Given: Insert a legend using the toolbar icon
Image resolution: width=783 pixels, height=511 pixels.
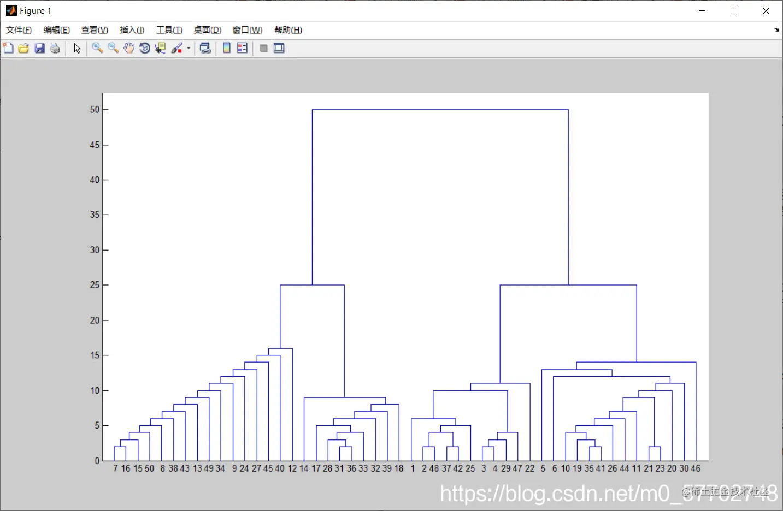Looking at the screenshot, I should coord(242,48).
